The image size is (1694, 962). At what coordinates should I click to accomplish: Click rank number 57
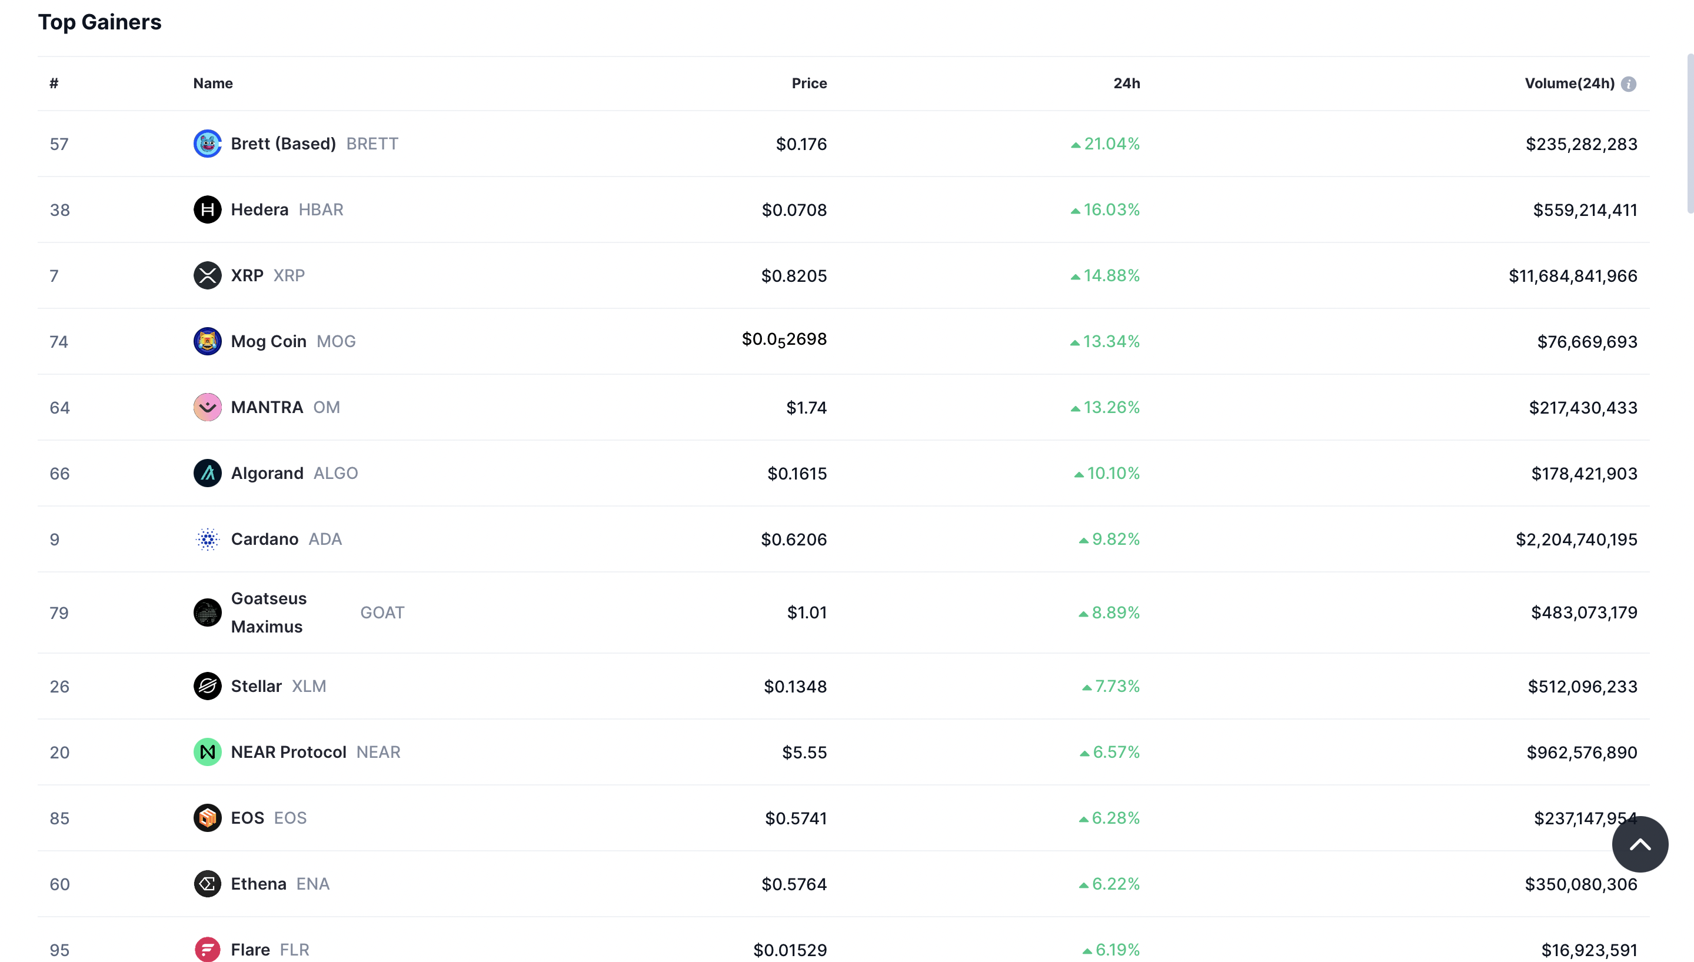point(59,144)
